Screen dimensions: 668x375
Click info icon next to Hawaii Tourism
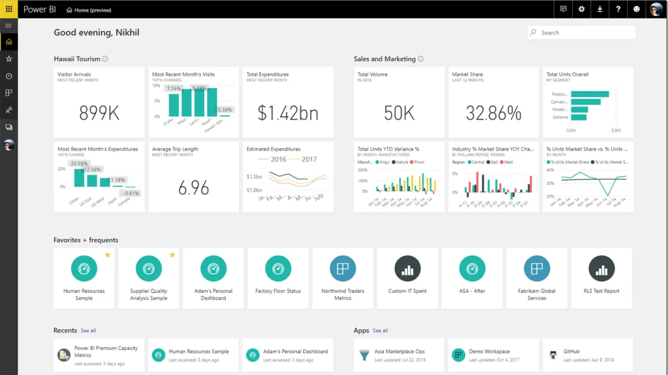point(105,59)
